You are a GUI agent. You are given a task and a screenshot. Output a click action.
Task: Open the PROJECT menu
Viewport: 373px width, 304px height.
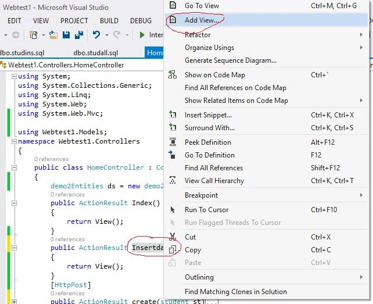tap(74, 21)
